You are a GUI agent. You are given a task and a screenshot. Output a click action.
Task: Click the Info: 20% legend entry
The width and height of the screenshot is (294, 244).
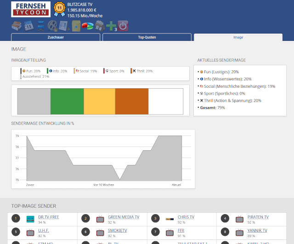[57, 71]
